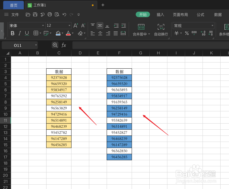Screen dimensions: 229x189
Task: Switch to the 插入 ribbon tab
Action: point(160,15)
